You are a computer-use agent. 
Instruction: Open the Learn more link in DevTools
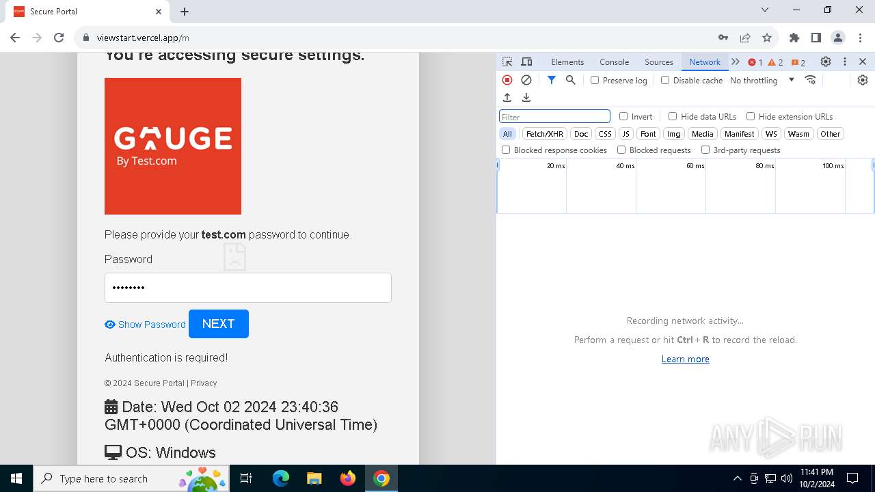point(686,359)
